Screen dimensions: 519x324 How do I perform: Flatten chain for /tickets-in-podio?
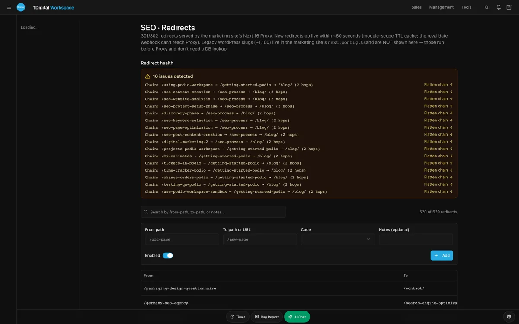[438, 163]
